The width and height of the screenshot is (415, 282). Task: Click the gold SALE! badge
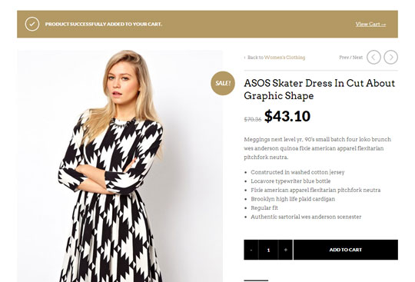tap(223, 83)
